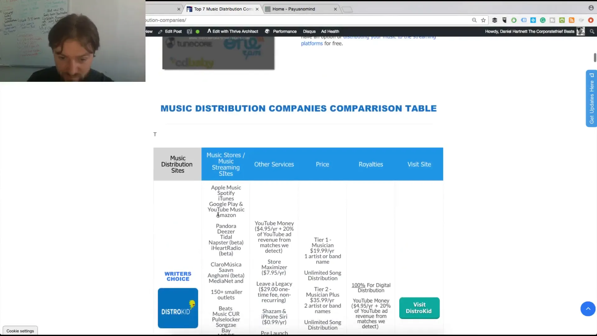Click the blue square extension icon
This screenshot has width=597, height=336.
click(533, 20)
